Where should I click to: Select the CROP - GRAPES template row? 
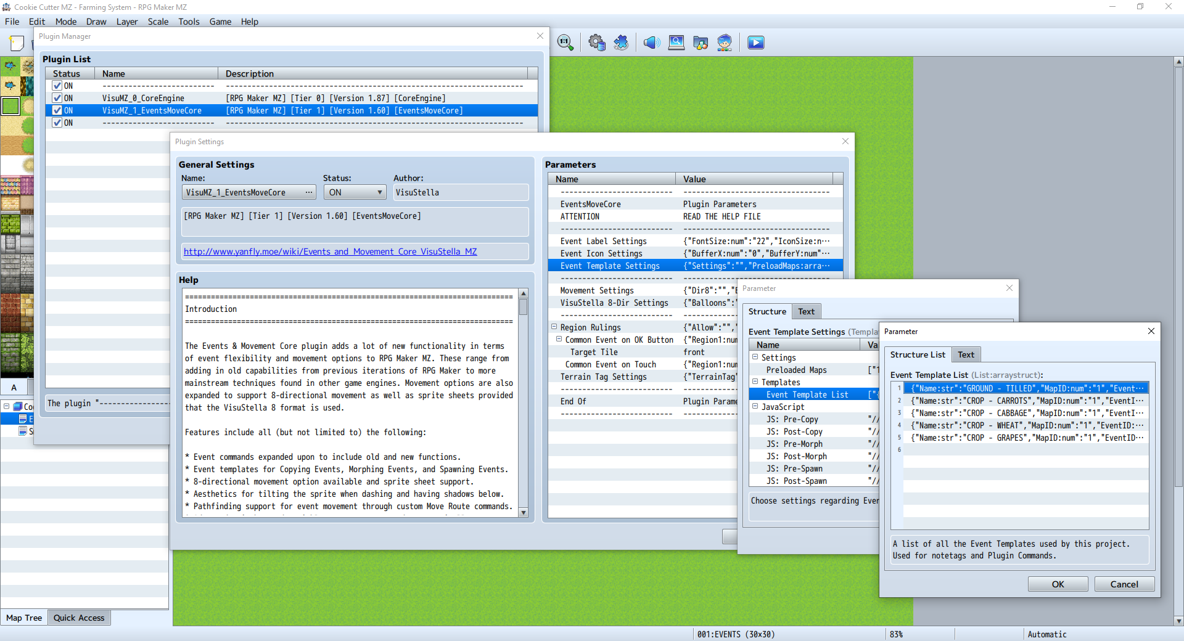coord(1026,438)
